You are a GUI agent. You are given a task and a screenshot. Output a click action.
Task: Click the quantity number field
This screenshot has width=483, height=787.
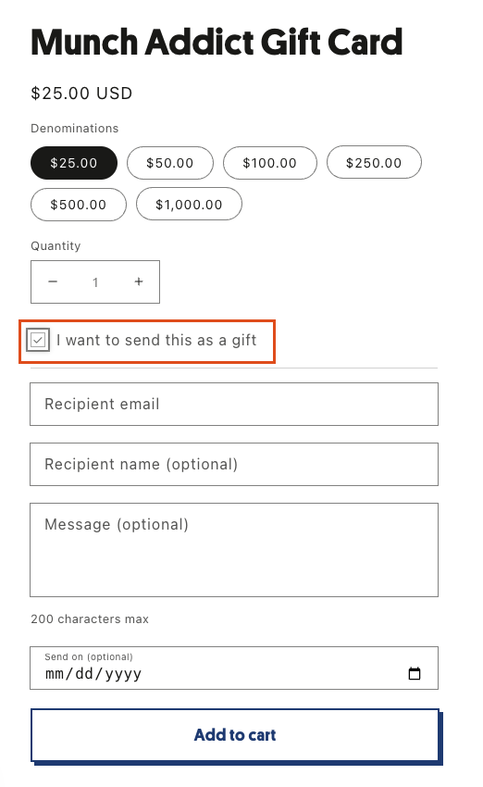click(95, 282)
